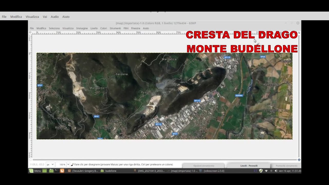Open the outer player's Audio menu
The height and width of the screenshot is (185, 329).
(54, 17)
